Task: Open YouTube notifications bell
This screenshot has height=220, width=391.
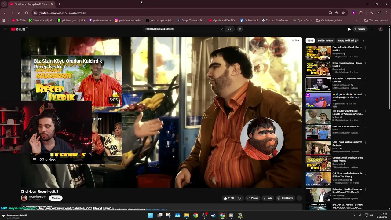Action: [x=372, y=29]
